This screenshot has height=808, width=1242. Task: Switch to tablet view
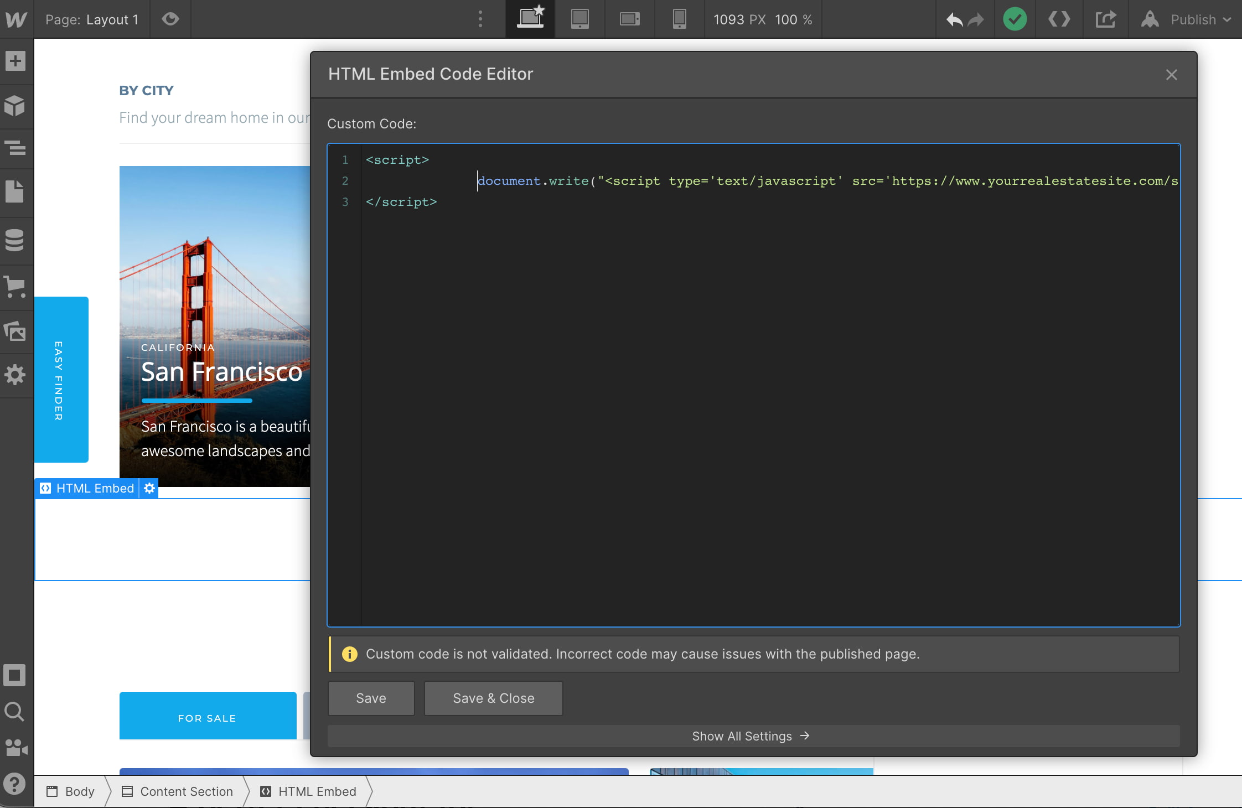(x=579, y=19)
